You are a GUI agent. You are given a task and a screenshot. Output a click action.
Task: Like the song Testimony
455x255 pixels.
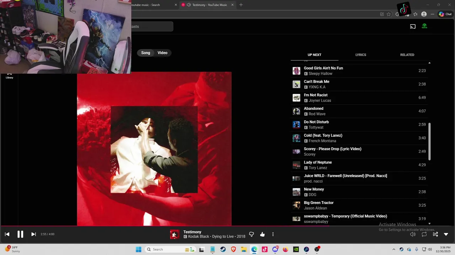[x=262, y=234]
